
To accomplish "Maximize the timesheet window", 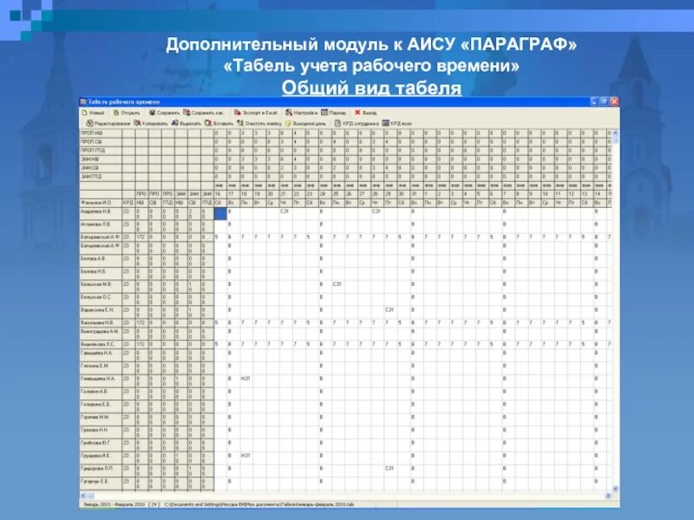I will pyautogui.click(x=604, y=101).
